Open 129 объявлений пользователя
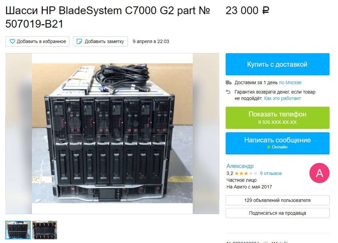 pos(277,200)
